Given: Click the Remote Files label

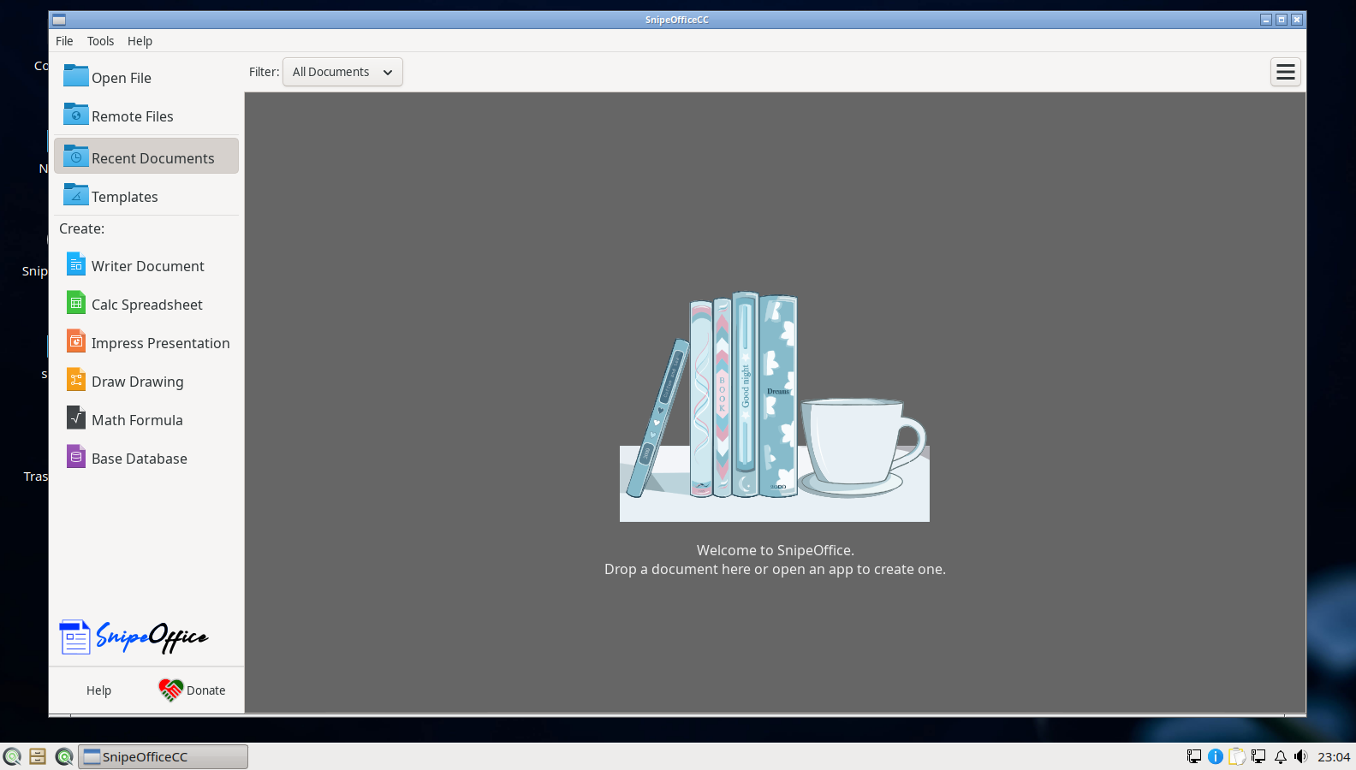Looking at the screenshot, I should tap(133, 116).
